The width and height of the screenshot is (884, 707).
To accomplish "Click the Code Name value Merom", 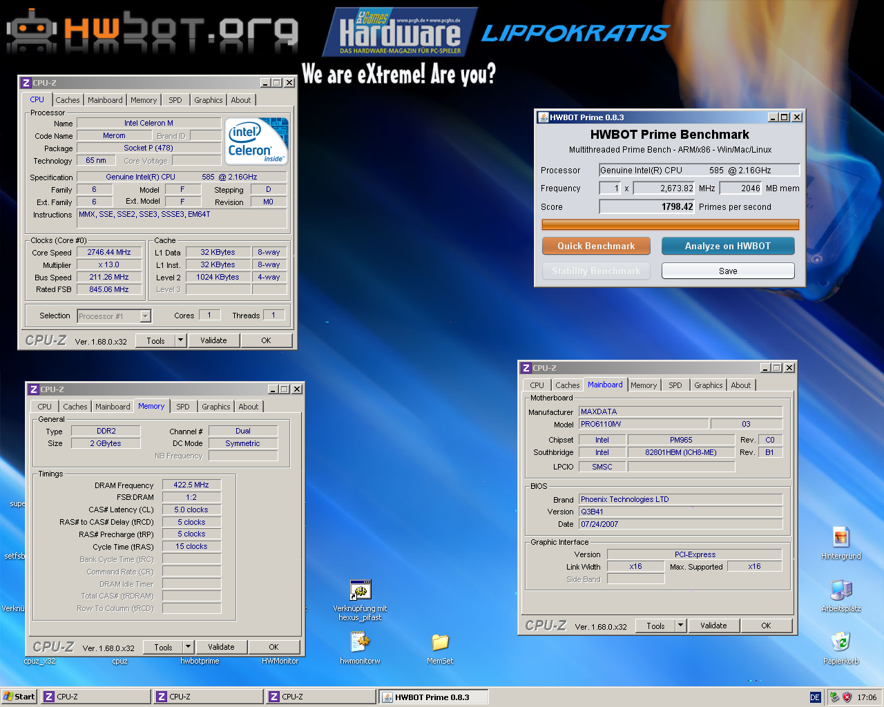I will pyautogui.click(x=114, y=136).
